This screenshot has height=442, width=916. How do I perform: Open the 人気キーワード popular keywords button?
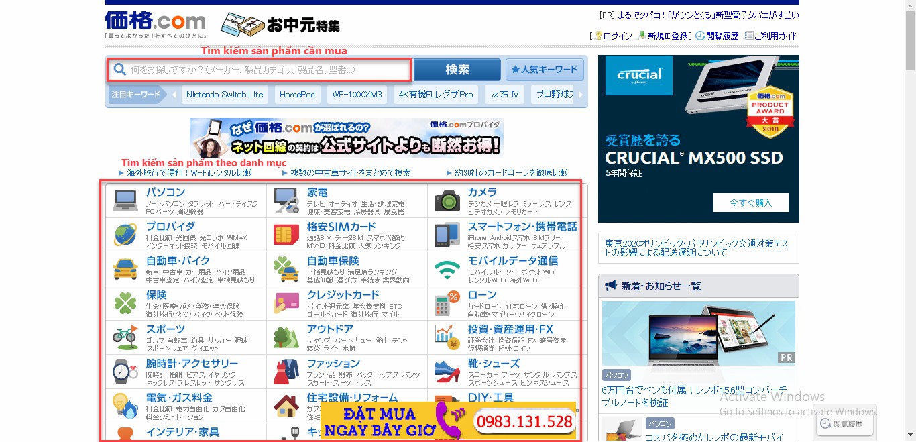tap(545, 70)
